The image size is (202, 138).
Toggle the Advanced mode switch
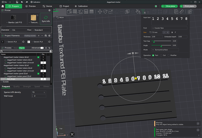click(42, 48)
